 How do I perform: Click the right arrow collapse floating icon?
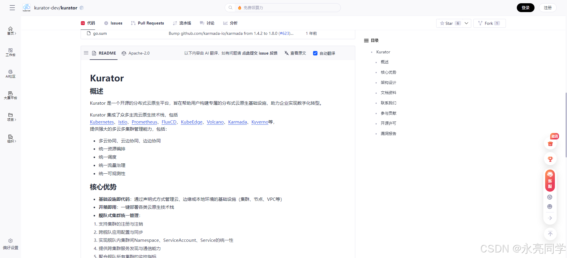click(x=550, y=218)
